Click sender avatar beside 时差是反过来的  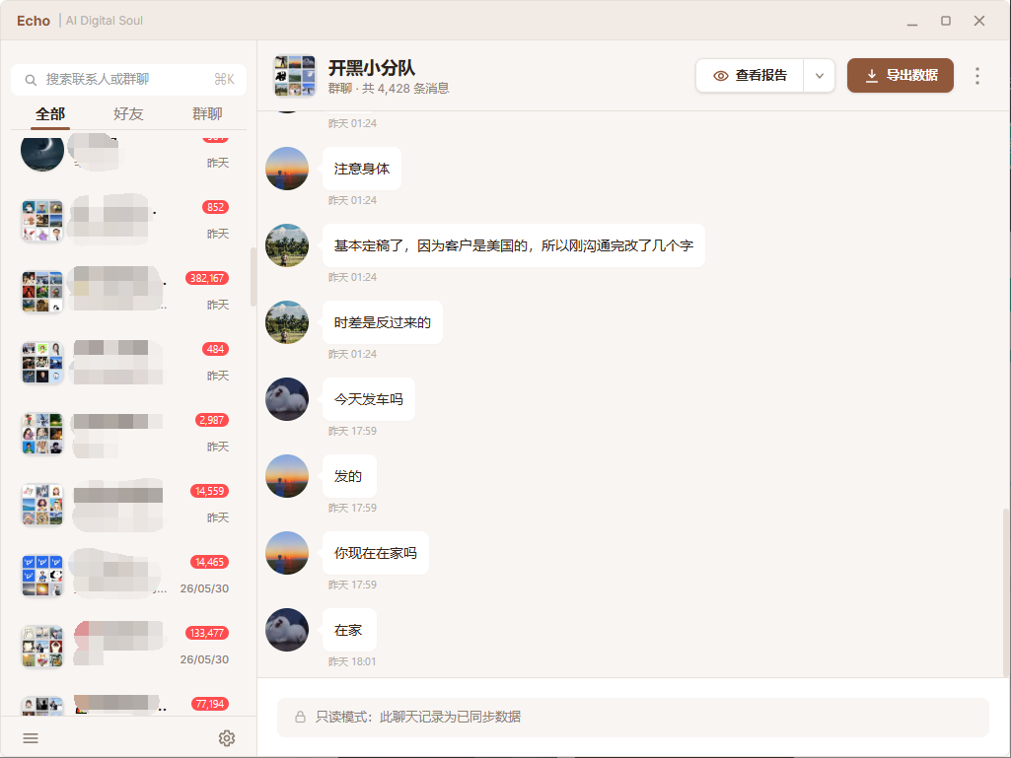pyautogui.click(x=287, y=322)
